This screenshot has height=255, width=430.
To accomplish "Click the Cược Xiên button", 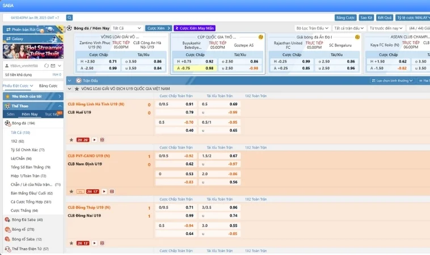I will (x=159, y=28).
